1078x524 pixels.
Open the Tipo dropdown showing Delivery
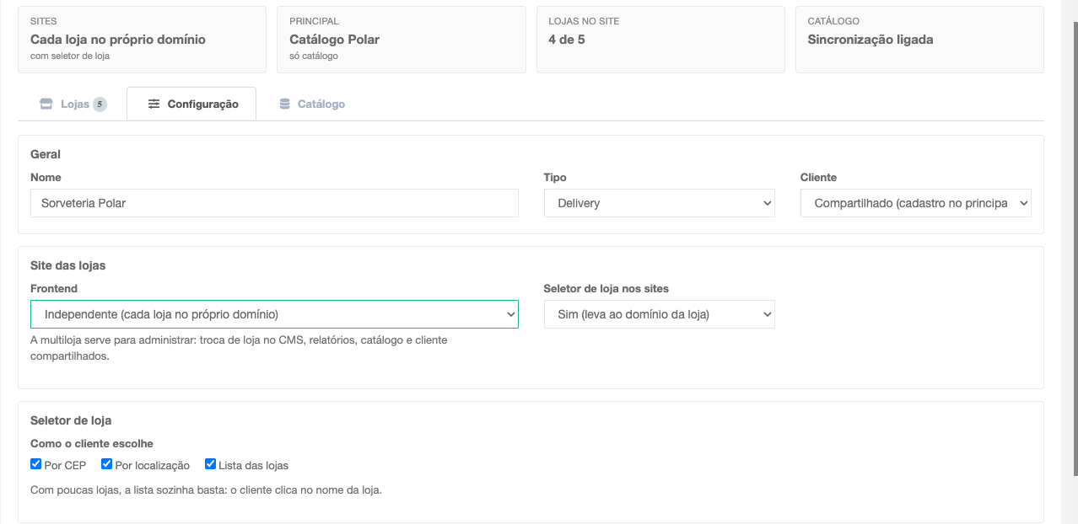660,203
